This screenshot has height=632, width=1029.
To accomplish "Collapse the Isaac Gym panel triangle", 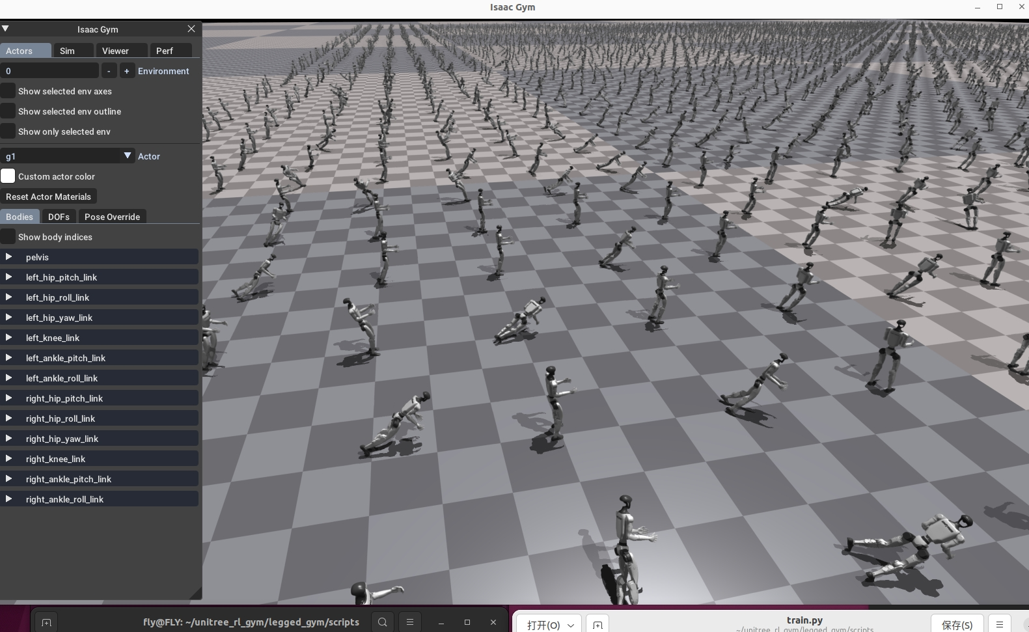I will 5,29.
